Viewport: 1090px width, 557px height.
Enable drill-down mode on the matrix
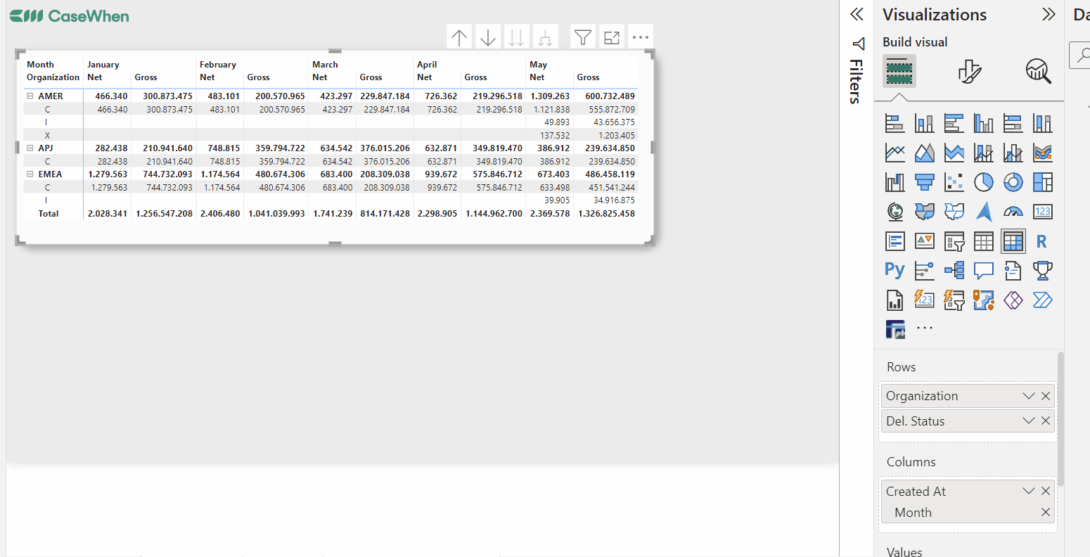(487, 36)
